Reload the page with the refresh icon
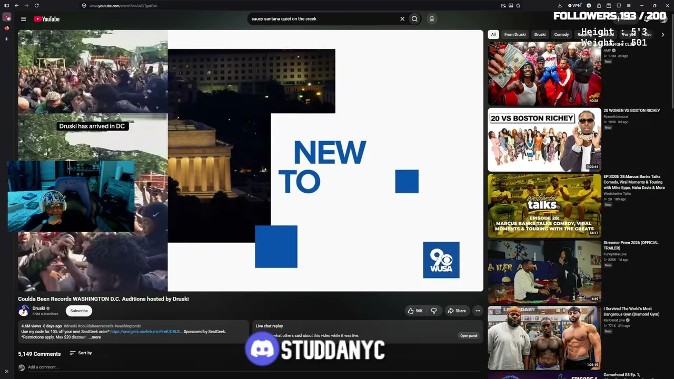Viewport: 674px width, 379px height. [x=36, y=5]
